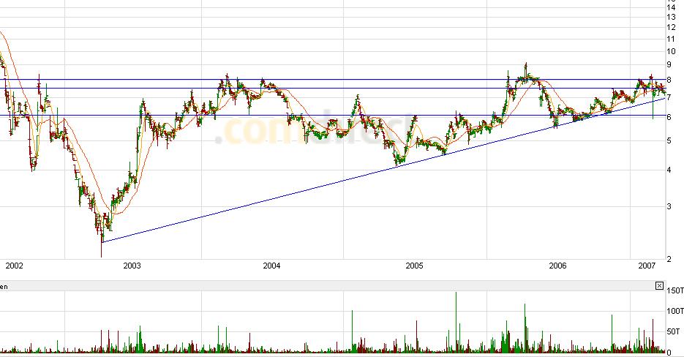Click the 2006 year label

pos(557,266)
